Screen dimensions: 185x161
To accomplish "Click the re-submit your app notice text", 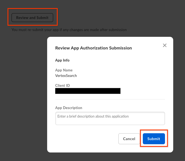I will click(x=69, y=30).
